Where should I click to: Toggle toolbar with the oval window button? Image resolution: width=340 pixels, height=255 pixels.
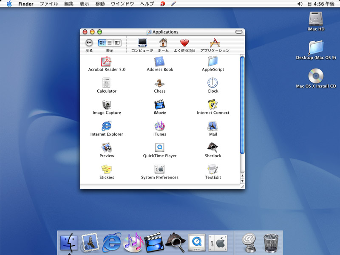coord(240,32)
